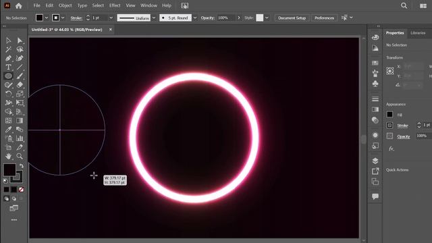Select the reference point locator grid
The width and height of the screenshot is (432, 243).
tap(390, 71)
